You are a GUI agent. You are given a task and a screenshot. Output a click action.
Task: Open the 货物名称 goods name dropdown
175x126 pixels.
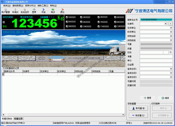tap(171, 36)
